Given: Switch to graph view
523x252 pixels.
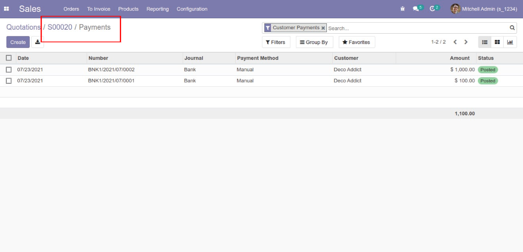Looking at the screenshot, I should pos(510,42).
